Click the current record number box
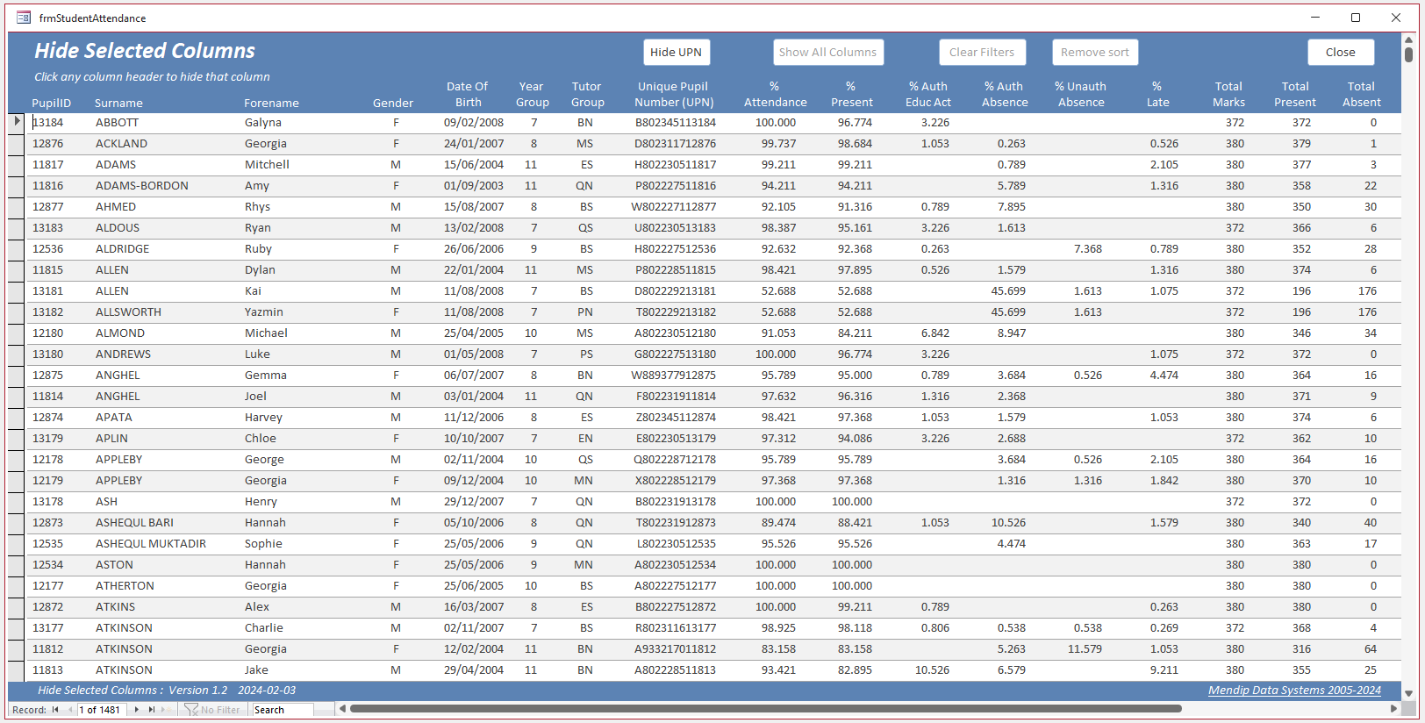The width and height of the screenshot is (1425, 723). pyautogui.click(x=102, y=710)
